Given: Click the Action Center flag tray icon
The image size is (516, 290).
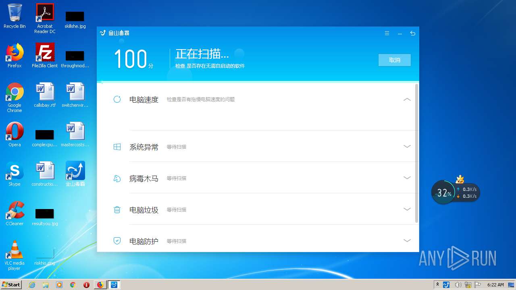Looking at the screenshot, I should (478, 285).
